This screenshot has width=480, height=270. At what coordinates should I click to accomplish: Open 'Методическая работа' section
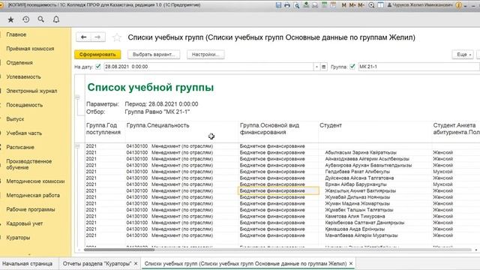(x=33, y=195)
